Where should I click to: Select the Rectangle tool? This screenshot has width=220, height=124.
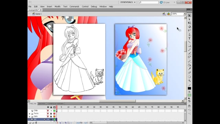point(189,46)
